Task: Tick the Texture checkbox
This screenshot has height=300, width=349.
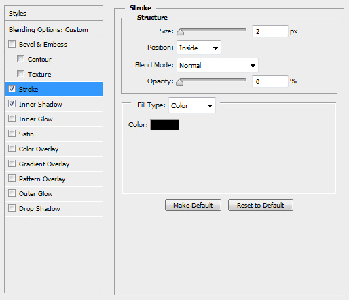Action: 20,74
